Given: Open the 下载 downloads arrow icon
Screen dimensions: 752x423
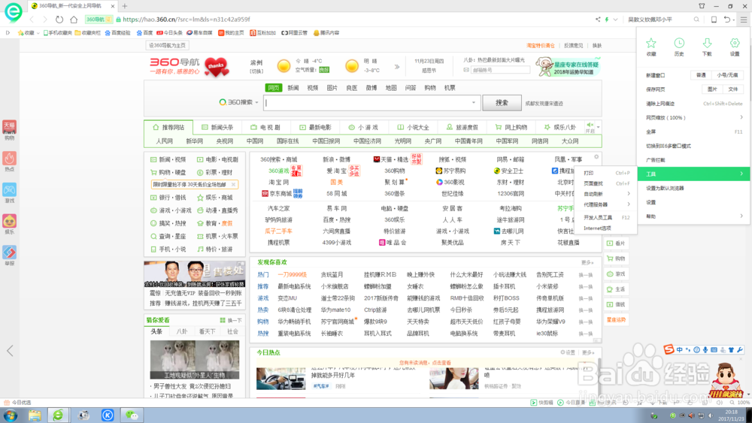Looking at the screenshot, I should coord(707,44).
